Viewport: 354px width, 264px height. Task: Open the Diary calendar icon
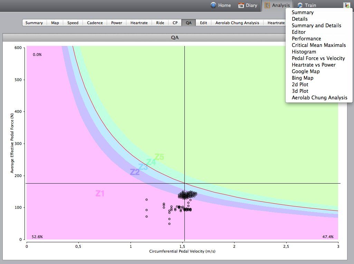click(241, 5)
